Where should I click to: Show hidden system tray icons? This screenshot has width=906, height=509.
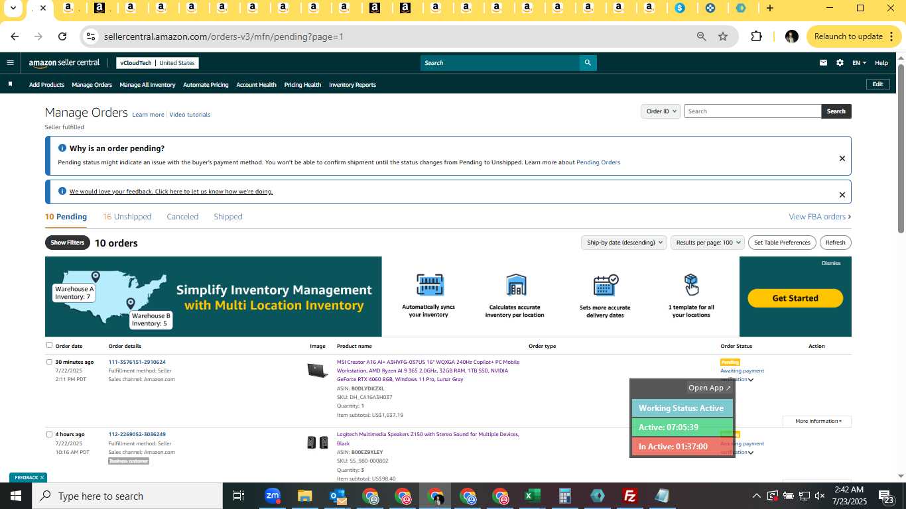[756, 496]
